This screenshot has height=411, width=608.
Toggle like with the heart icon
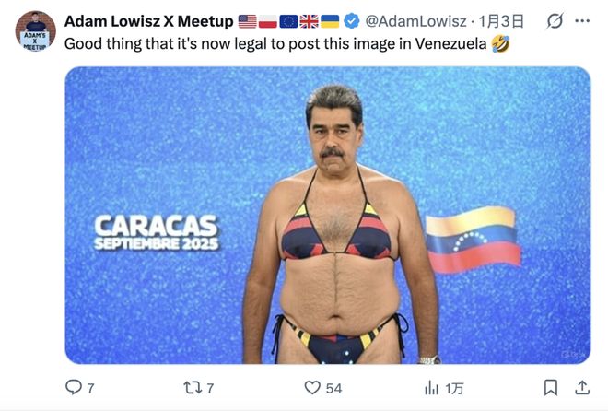pos(312,387)
